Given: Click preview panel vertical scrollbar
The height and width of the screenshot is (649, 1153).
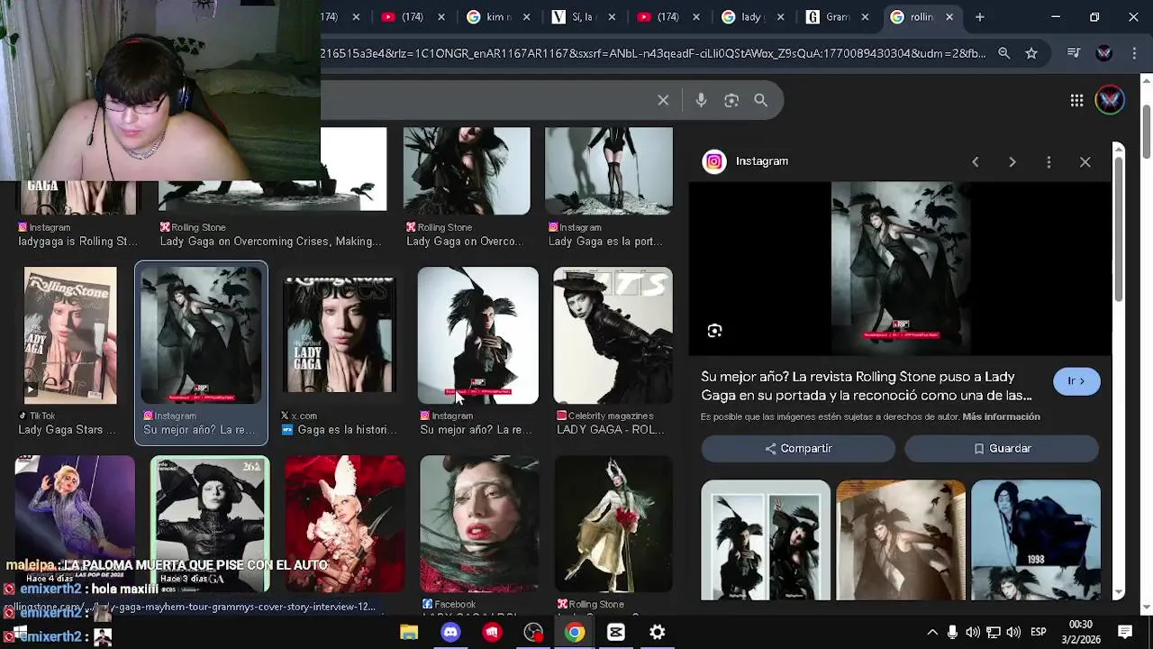Looking at the screenshot, I should (x=1118, y=229).
